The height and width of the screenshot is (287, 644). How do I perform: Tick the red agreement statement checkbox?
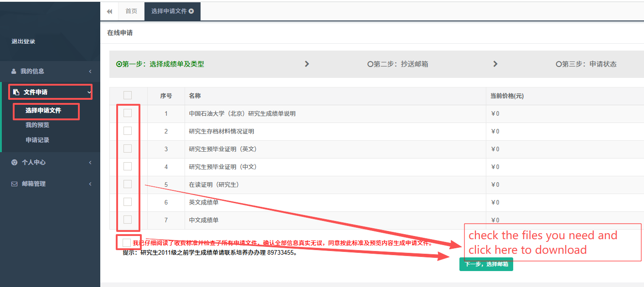tap(127, 243)
